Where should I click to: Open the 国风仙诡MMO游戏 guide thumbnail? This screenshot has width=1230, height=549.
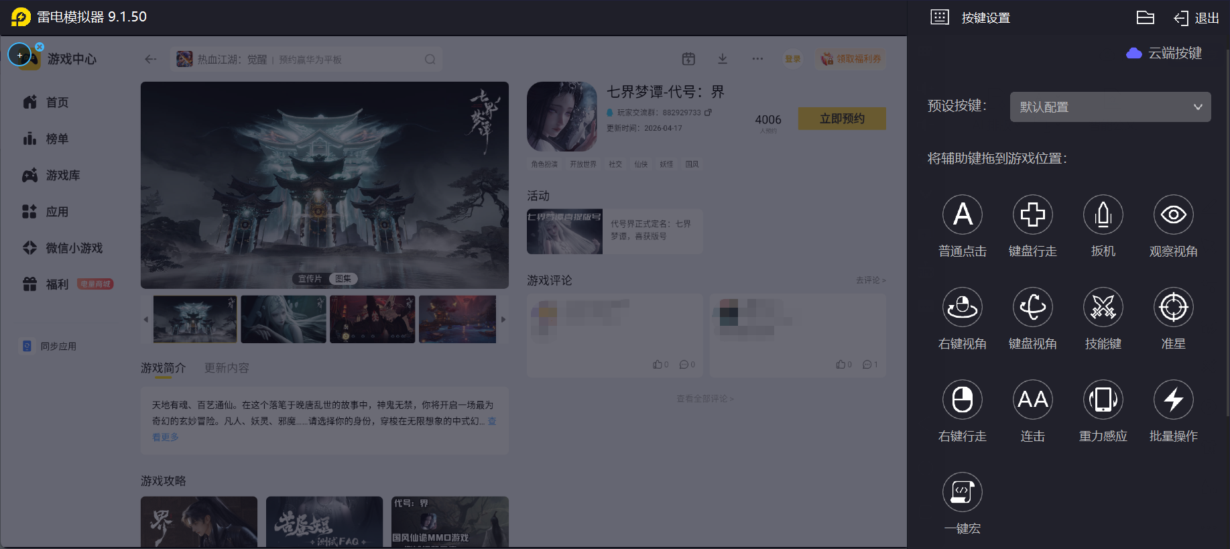[x=450, y=522]
